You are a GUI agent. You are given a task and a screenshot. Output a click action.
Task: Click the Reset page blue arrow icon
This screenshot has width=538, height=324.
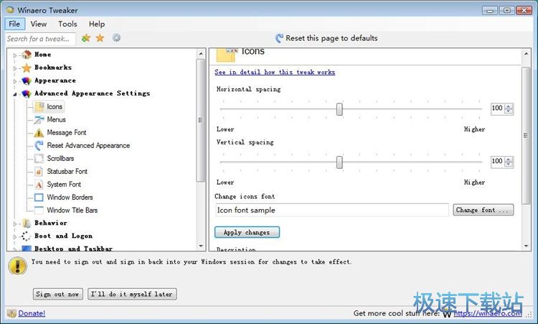(280, 38)
